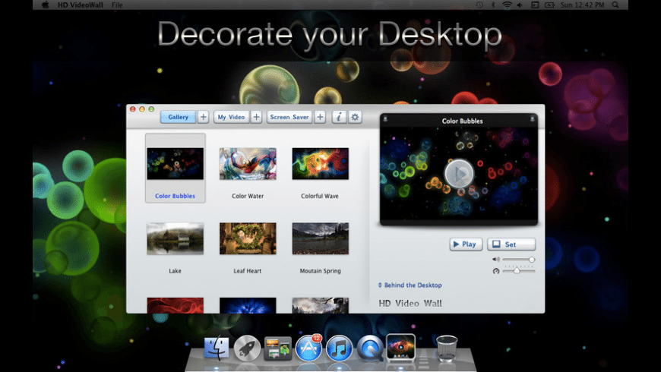Click the menu bar volume icon
This screenshot has width=661, height=372.
[x=520, y=5]
